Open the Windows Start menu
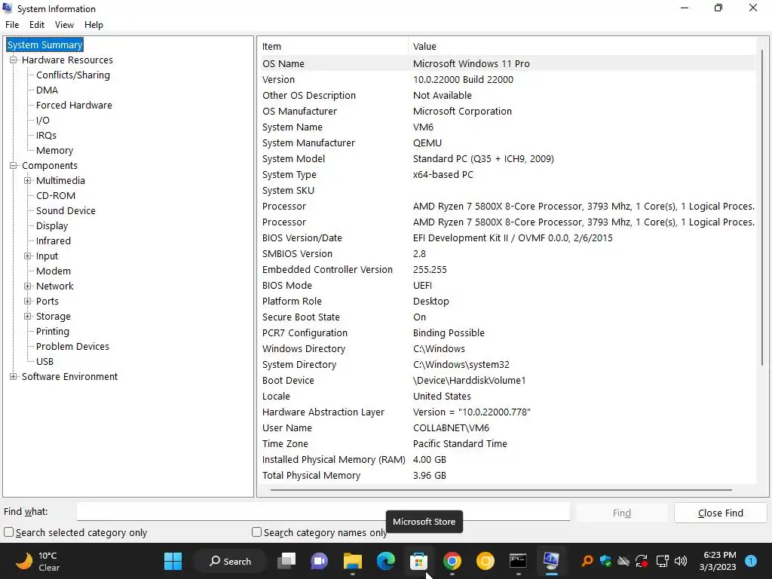This screenshot has height=579, width=772. click(x=173, y=561)
